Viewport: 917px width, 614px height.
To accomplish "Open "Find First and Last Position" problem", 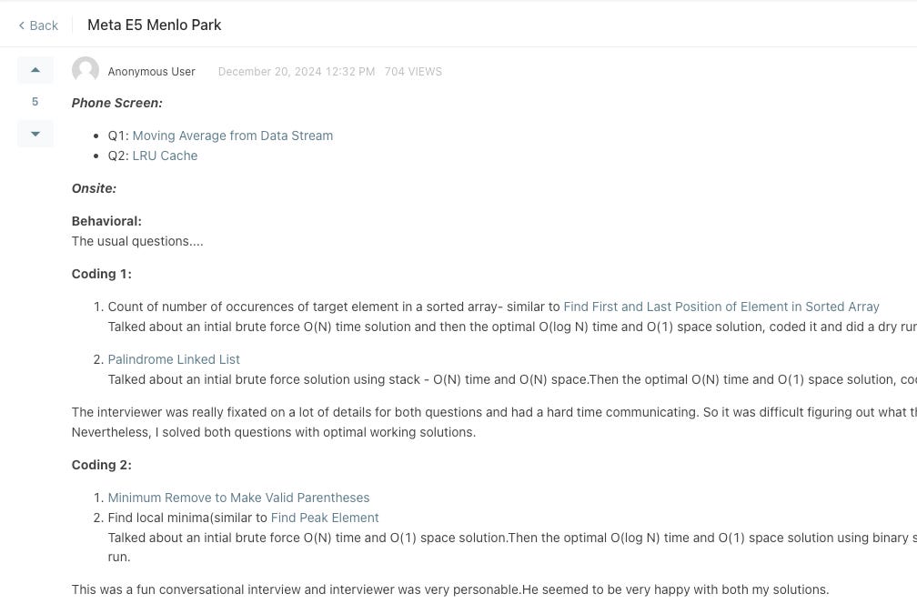I will pos(721,307).
